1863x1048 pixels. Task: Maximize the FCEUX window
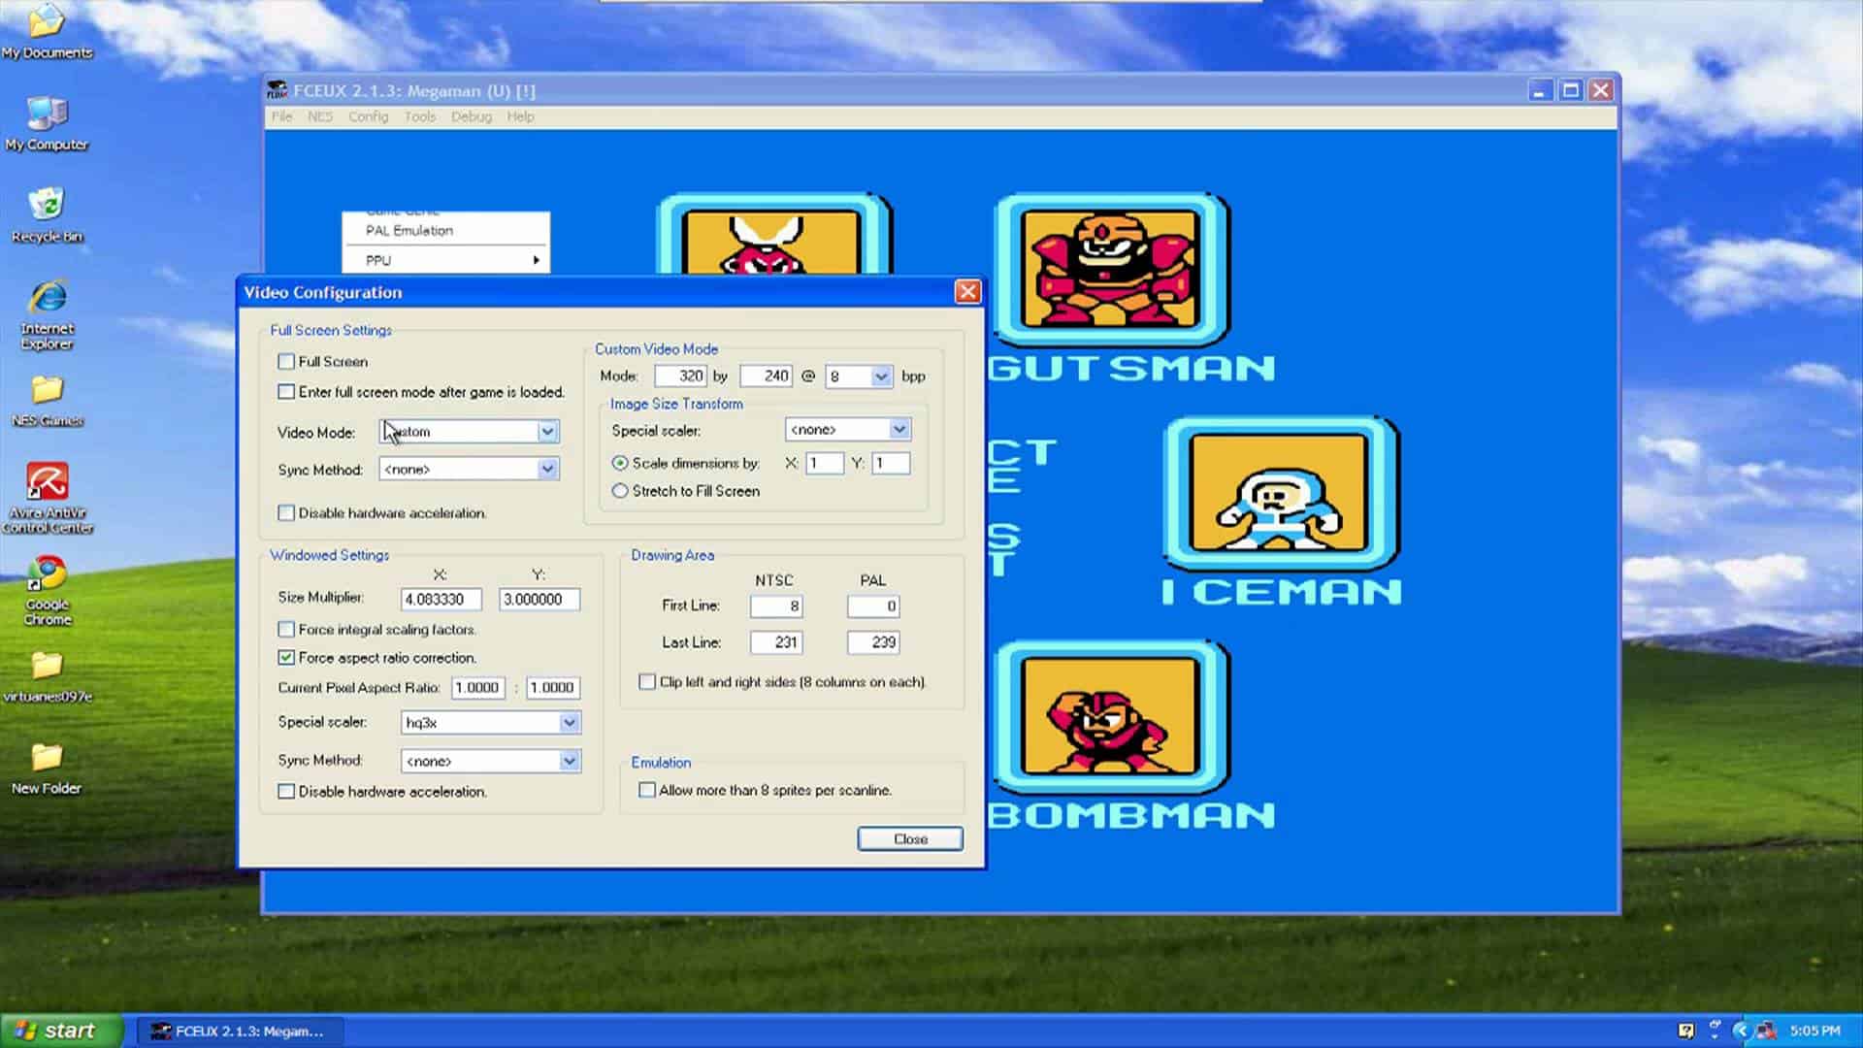(1570, 90)
